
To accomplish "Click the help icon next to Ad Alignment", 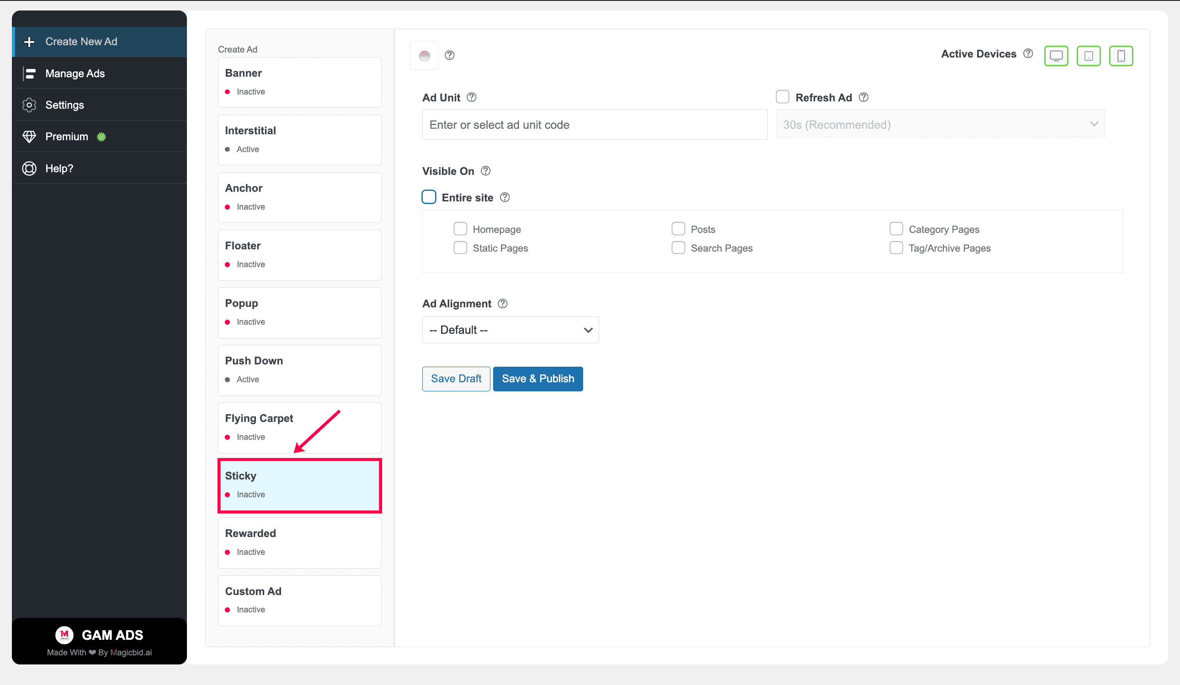I will (502, 304).
